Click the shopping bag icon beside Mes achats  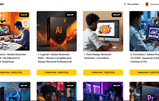click(125, 4)
